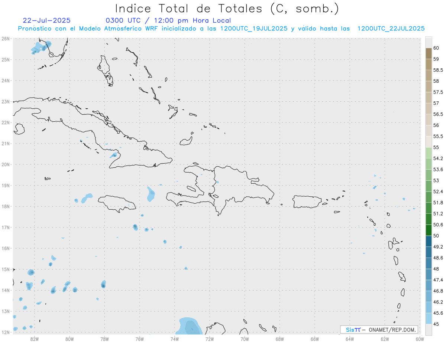Click the "14N" latitude label
This screenshot has height=344, width=446.
(x=6, y=290)
